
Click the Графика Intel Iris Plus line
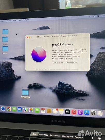point(66,57)
